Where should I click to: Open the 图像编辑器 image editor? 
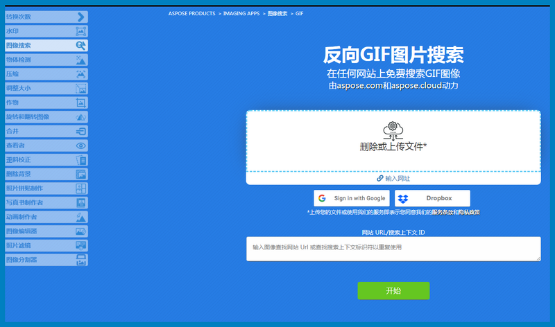click(x=46, y=231)
